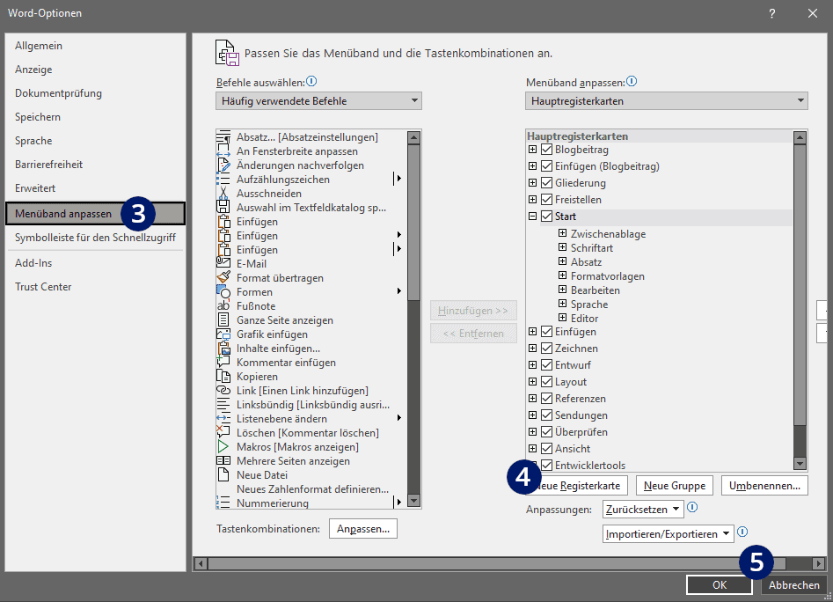Click the Änderungen nachverfolgen icon
The width and height of the screenshot is (833, 602).
coord(223,165)
